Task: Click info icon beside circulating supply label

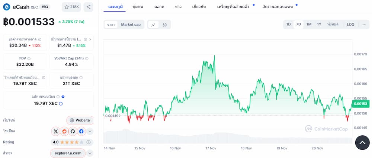Action: 58,97
